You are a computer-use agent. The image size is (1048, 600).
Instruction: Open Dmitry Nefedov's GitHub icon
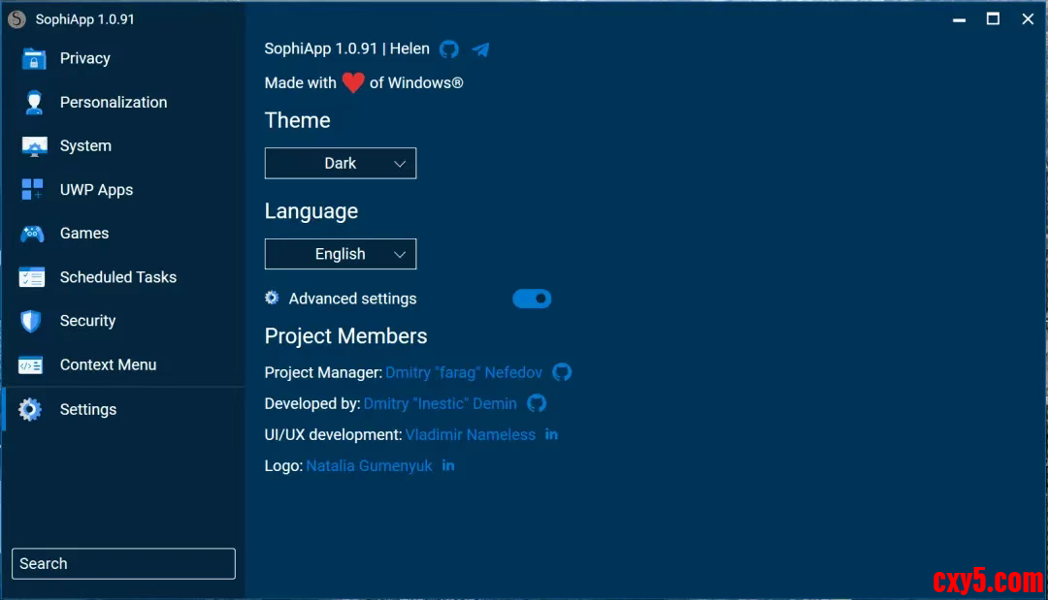[562, 372]
